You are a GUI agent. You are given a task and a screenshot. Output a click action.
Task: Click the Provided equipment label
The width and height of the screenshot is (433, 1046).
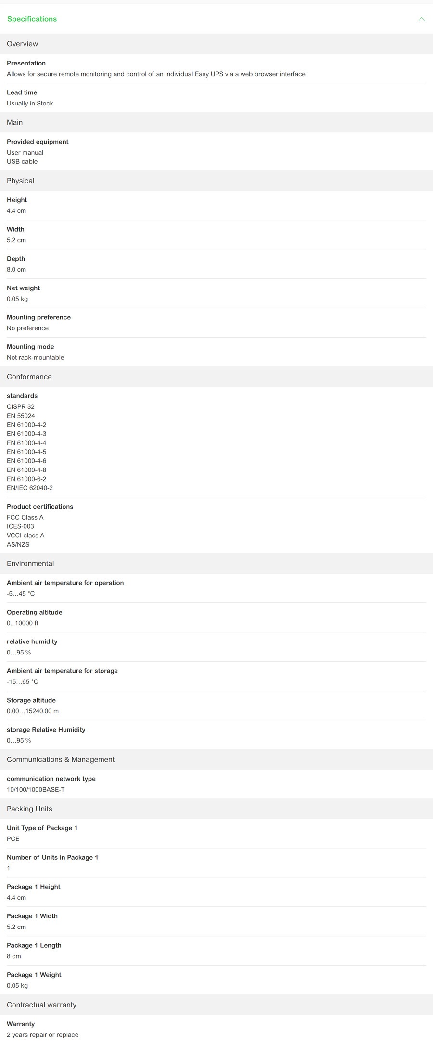[38, 142]
